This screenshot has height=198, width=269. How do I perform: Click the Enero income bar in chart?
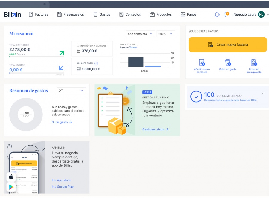(x=136, y=62)
